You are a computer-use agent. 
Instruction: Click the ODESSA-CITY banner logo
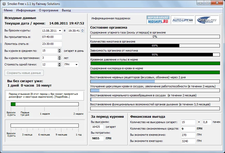207,20
